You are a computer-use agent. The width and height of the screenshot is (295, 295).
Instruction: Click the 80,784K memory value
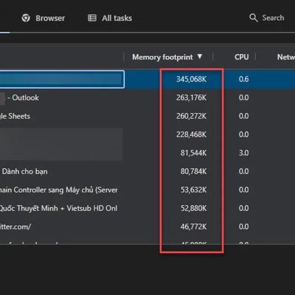pos(194,171)
